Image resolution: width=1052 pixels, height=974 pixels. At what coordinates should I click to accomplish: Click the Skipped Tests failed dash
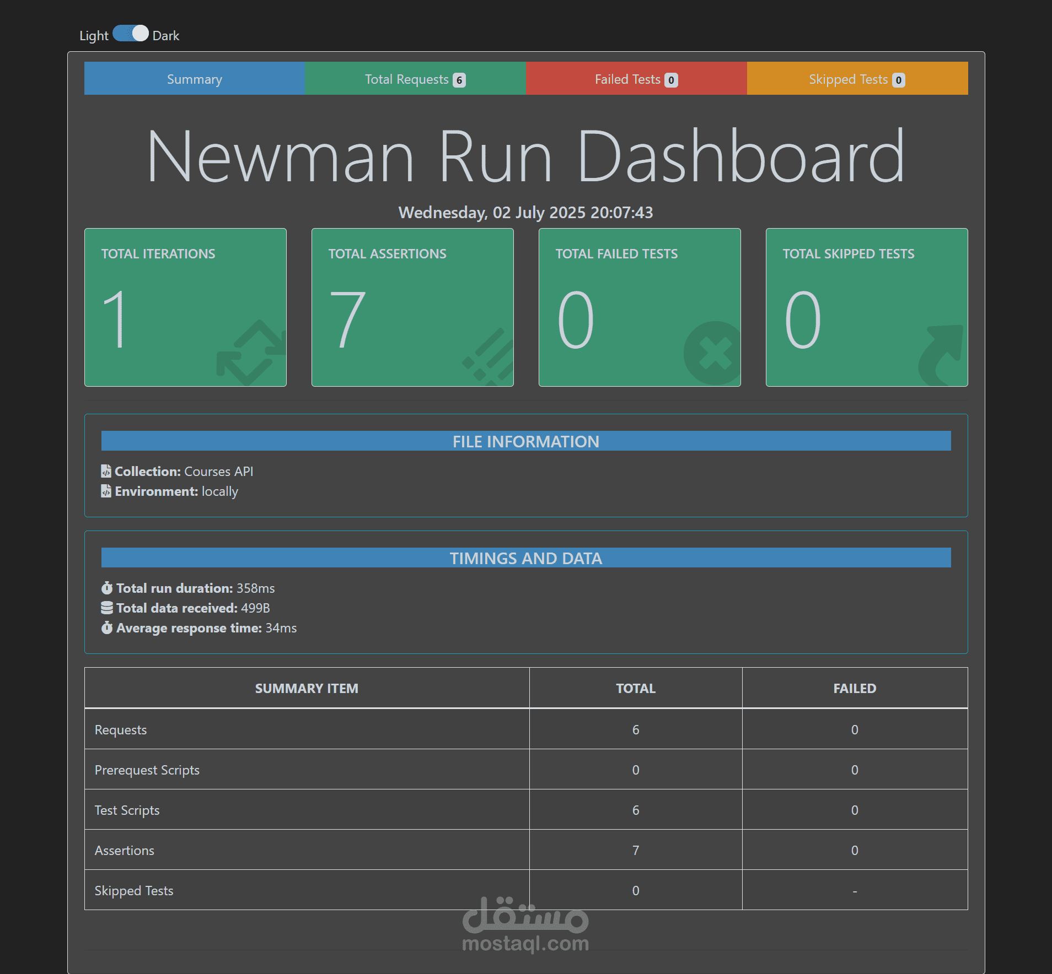[855, 891]
